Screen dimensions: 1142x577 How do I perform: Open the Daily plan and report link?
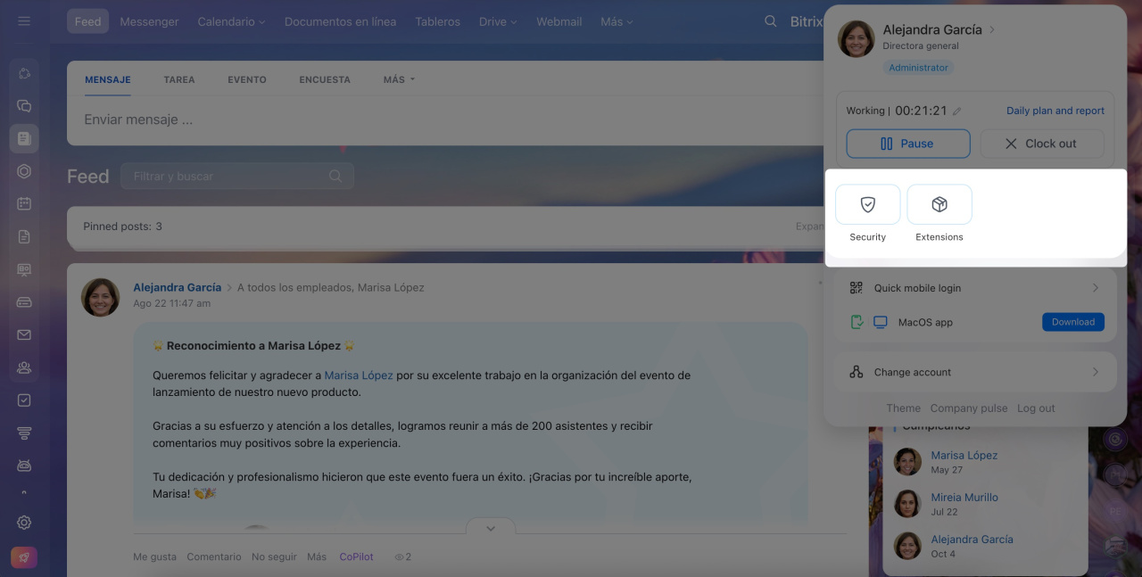coord(1055,111)
